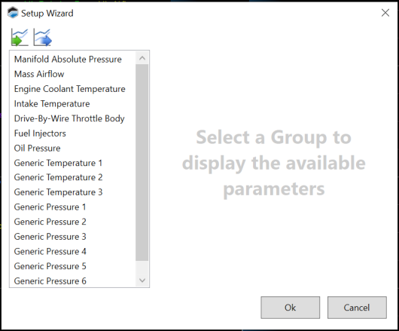Click the group list scrollbar thumb
Screen dimensions: 399x331
click(x=142, y=163)
